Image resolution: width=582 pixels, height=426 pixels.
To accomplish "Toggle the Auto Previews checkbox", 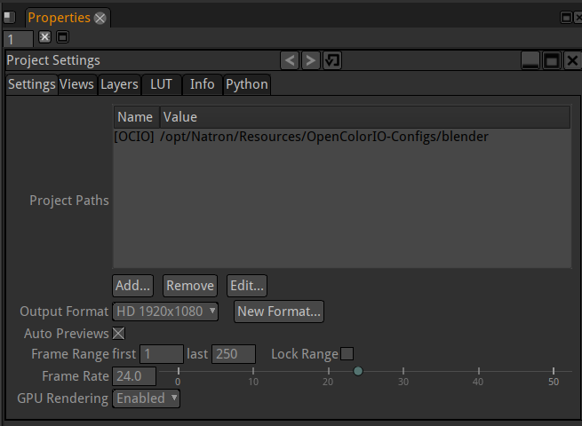I will [x=118, y=334].
